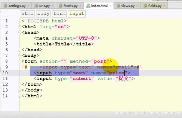Close the views.py tab
182x118 pixels.
tap(138, 6)
